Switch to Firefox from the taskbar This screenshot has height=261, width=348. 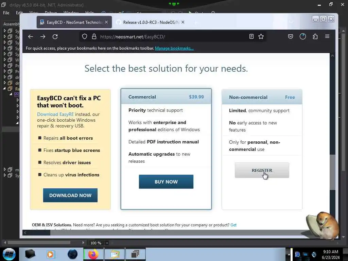point(93,254)
